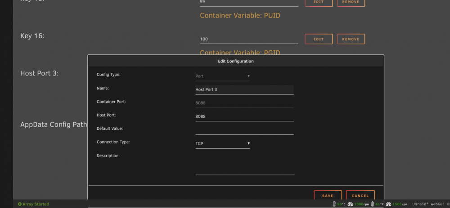Expand the Connection Type TCP dropdown
This screenshot has width=450, height=208.
(x=222, y=144)
